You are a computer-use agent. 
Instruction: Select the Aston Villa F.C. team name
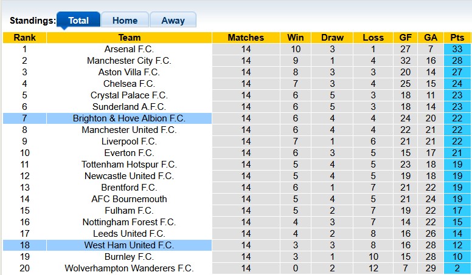click(129, 72)
